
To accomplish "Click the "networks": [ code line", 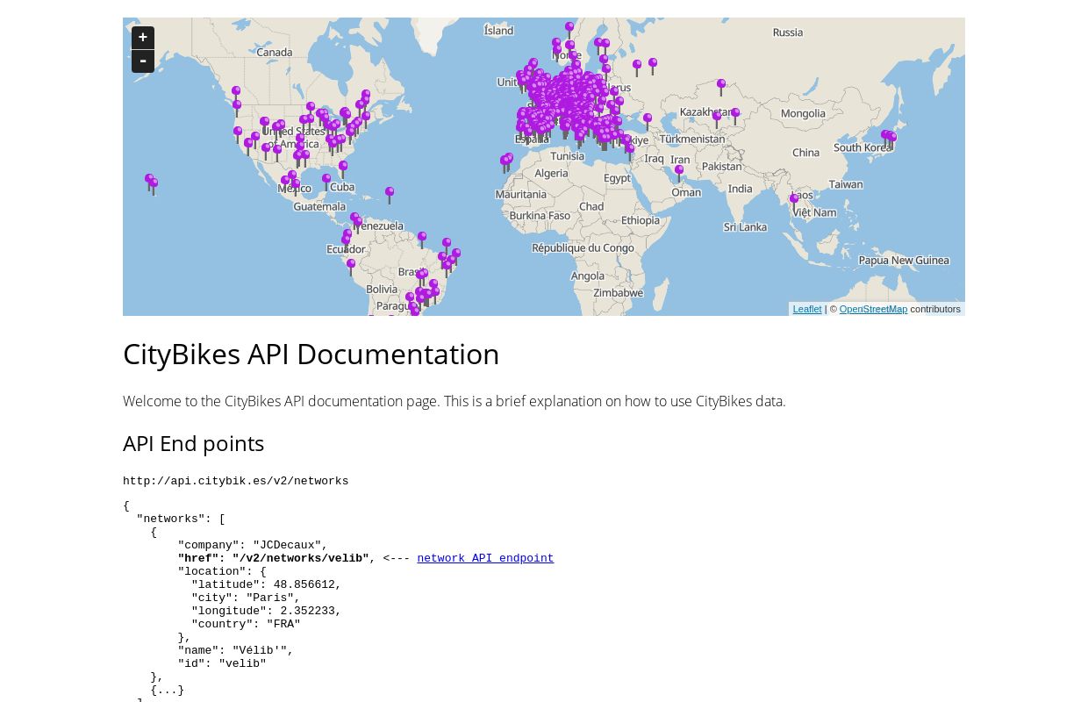I will [181, 519].
